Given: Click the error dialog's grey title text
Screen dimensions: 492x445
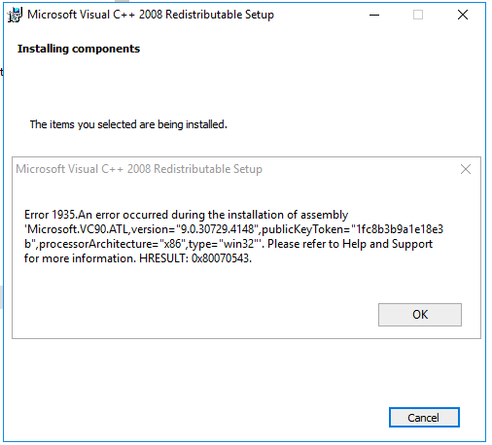Looking at the screenshot, I should coord(139,169).
